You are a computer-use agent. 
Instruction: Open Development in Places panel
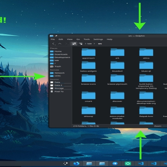[x=61, y=58]
